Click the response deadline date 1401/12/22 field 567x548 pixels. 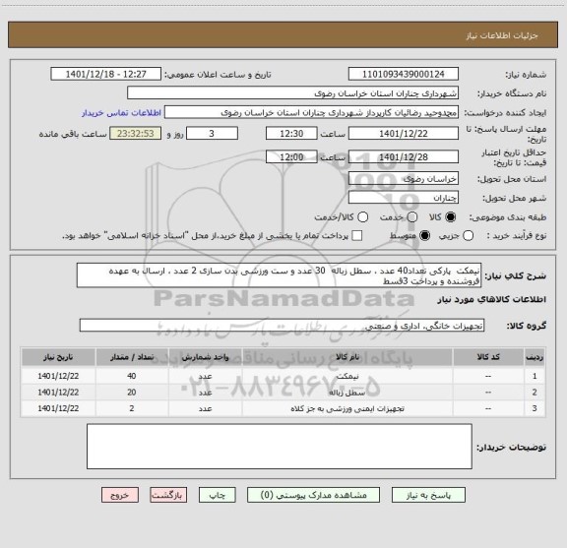[x=404, y=134]
